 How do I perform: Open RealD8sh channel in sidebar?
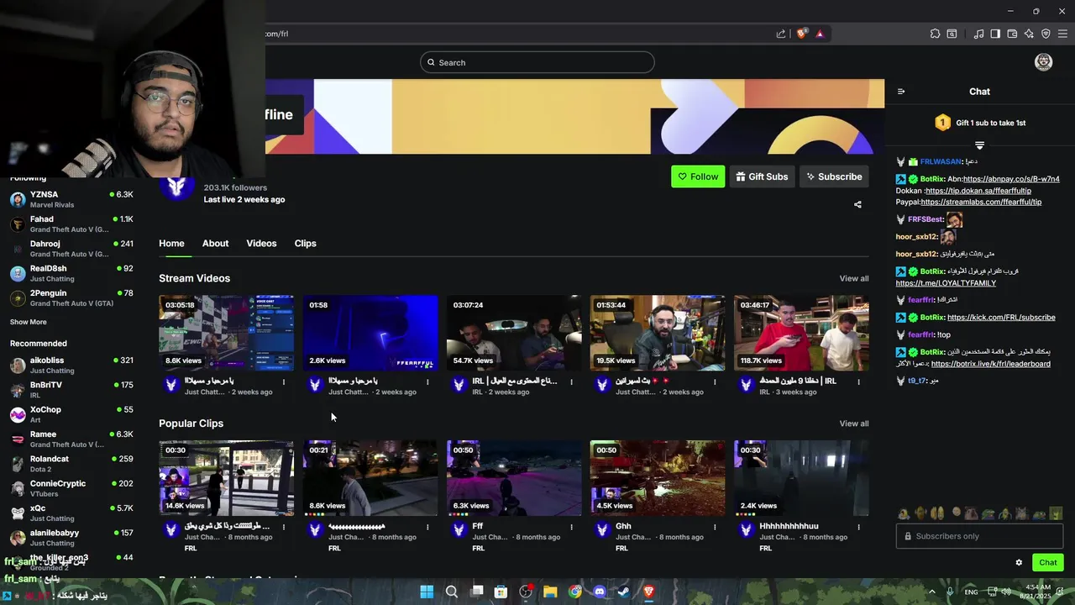point(71,273)
